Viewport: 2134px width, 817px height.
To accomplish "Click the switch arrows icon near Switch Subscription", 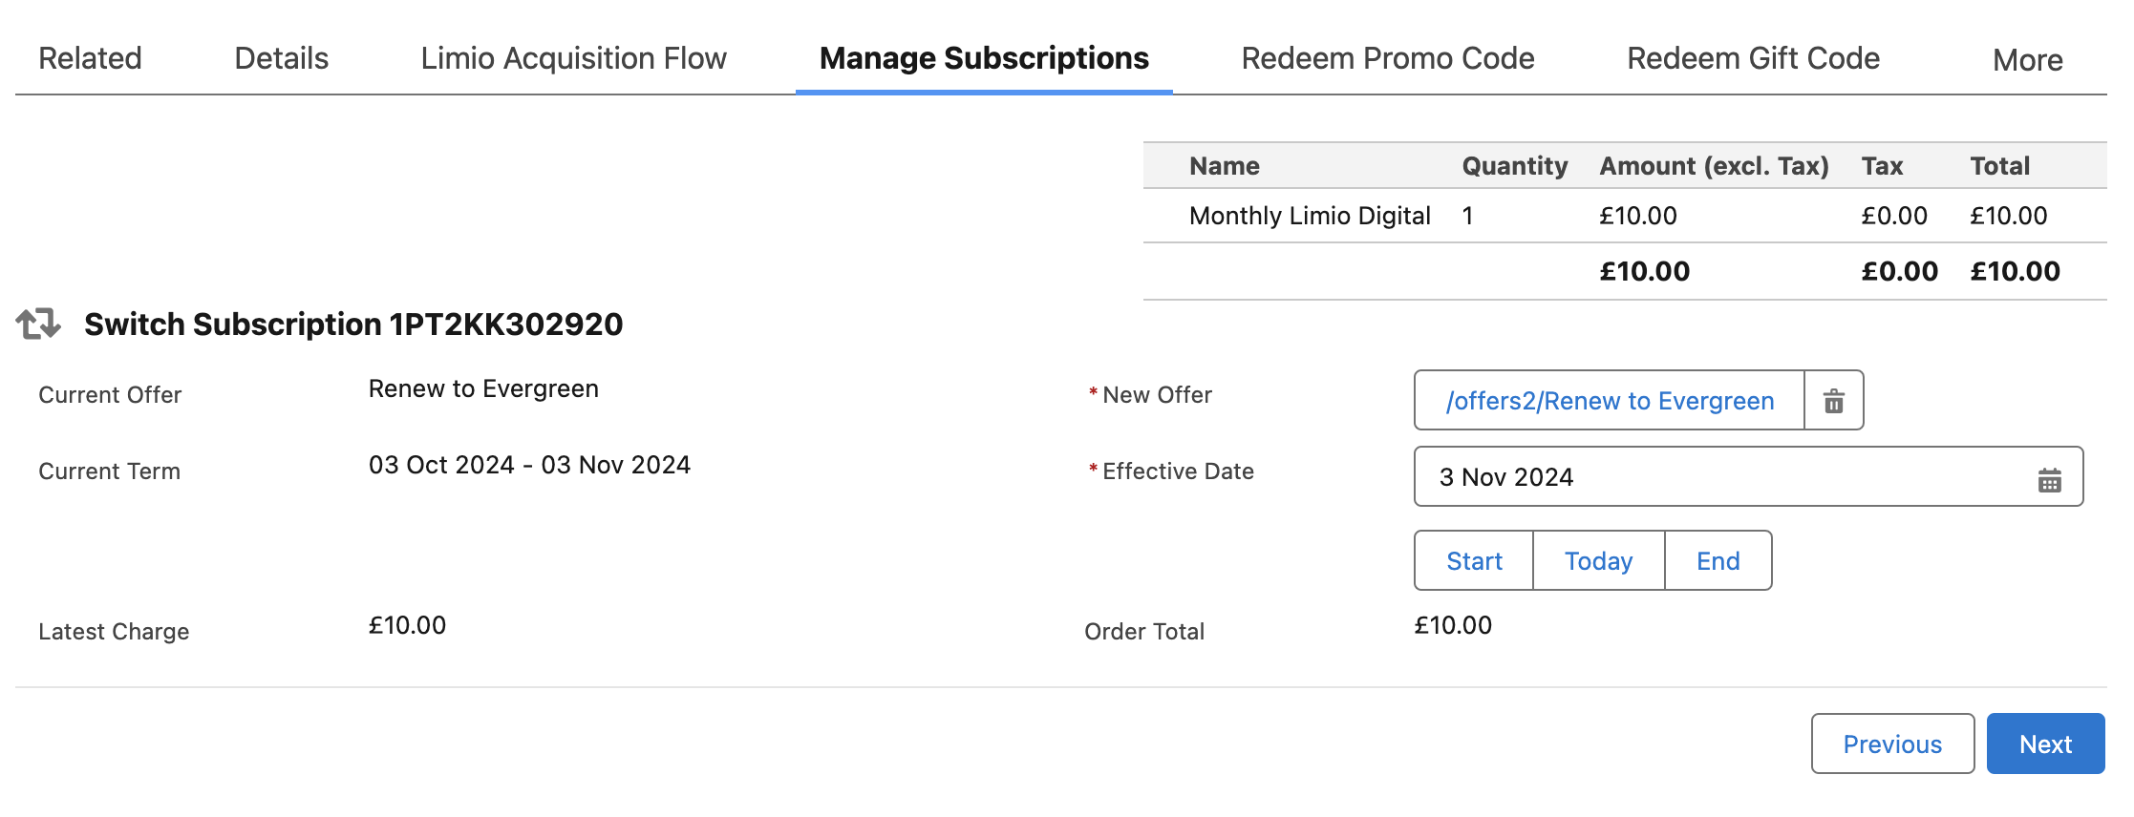I will click(x=38, y=324).
